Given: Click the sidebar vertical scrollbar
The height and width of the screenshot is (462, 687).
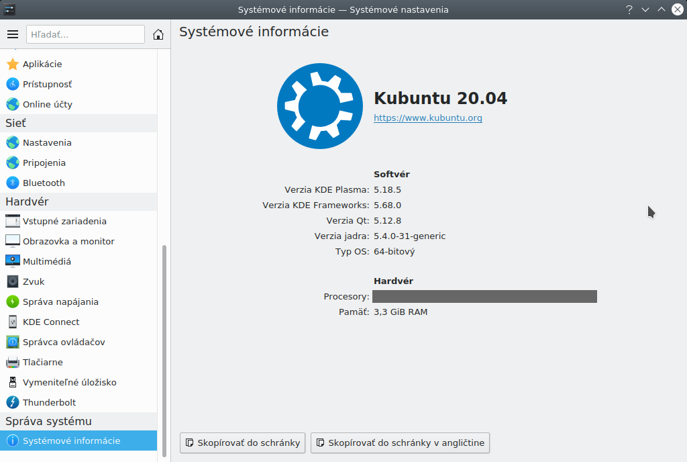Looking at the screenshot, I should 164,351.
